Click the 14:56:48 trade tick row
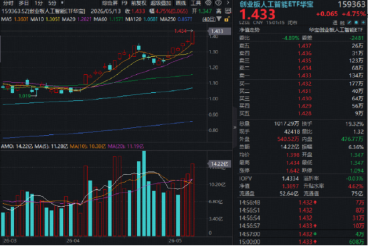Viewport: 368px width, 246px height. (301, 203)
